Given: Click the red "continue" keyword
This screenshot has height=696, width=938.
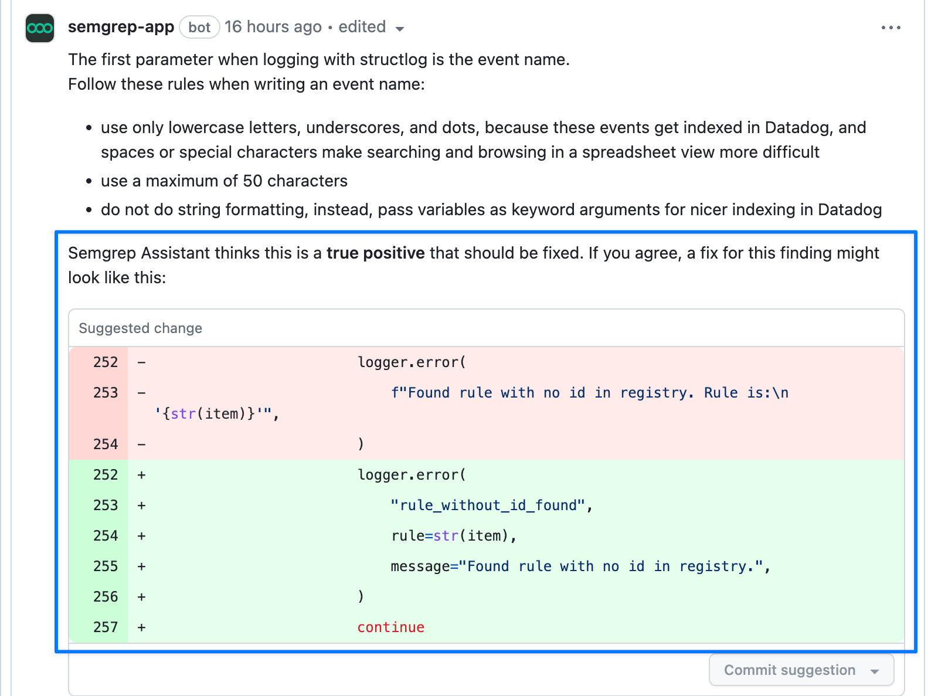Looking at the screenshot, I should pyautogui.click(x=390, y=627).
